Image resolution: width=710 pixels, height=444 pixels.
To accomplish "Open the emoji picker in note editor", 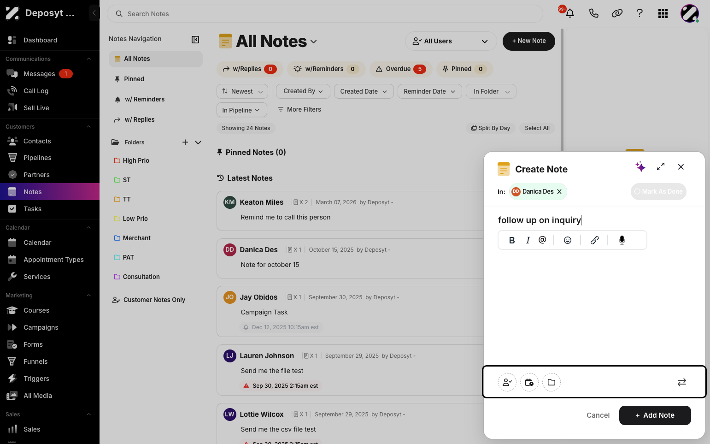I will [568, 240].
